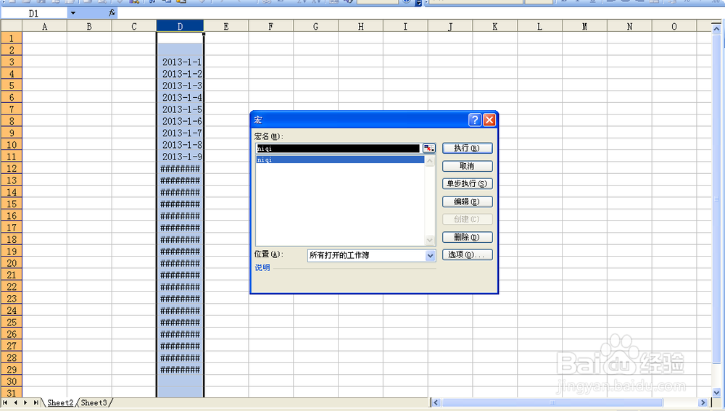Click cell showing 2013-1-6

coord(181,121)
